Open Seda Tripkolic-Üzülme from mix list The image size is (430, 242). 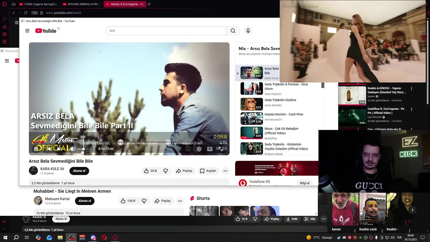(x=278, y=104)
